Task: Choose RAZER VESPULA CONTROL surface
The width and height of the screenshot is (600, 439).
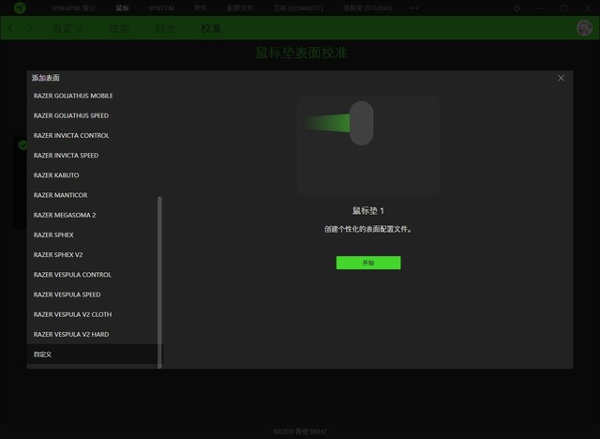Action: (95, 275)
